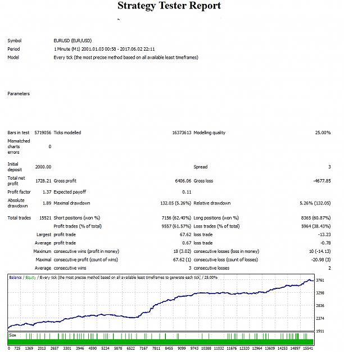Screen dimensions: 344x352
Task: Select consecutive profit value 67.62 (1)
Action: click(182, 260)
